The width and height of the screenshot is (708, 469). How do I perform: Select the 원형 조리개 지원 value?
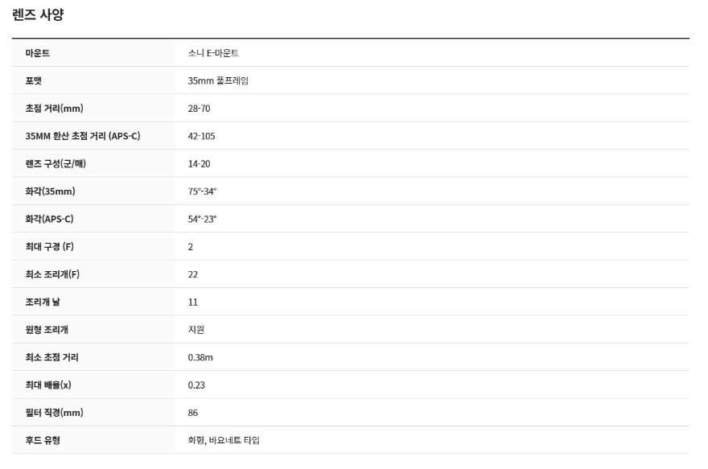pos(196,330)
